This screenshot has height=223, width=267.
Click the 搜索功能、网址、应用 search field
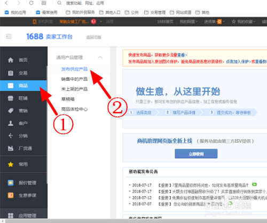click(85, 3)
